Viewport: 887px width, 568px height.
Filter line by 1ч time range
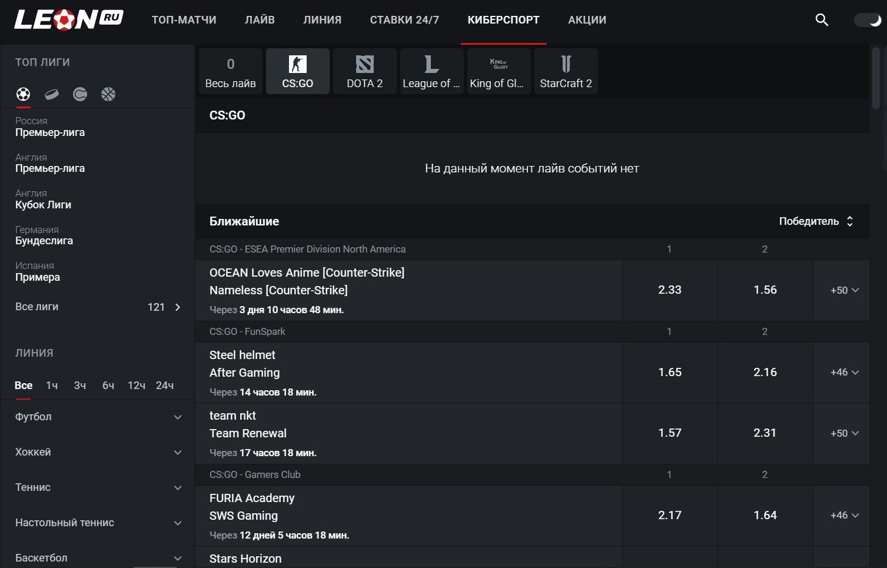(x=52, y=386)
